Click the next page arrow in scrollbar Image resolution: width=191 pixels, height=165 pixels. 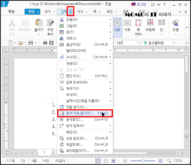pyautogui.click(x=186, y=146)
